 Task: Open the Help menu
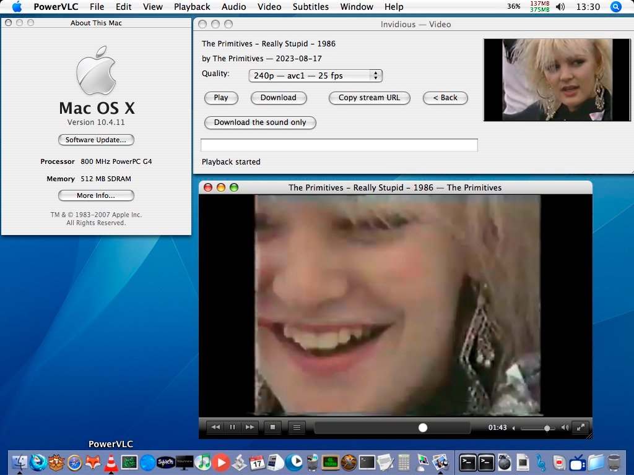[x=394, y=7]
